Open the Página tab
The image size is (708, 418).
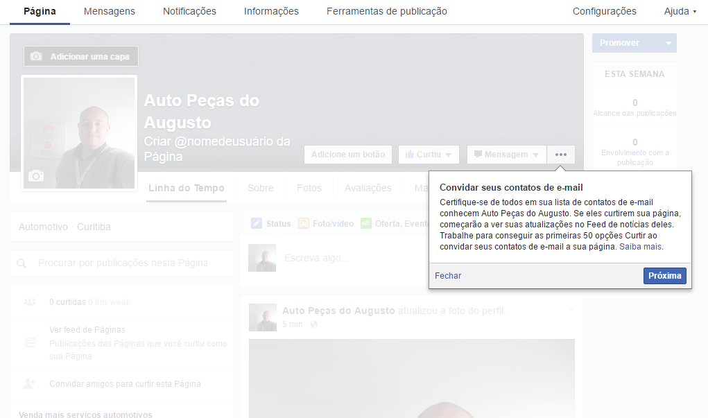[x=40, y=11]
